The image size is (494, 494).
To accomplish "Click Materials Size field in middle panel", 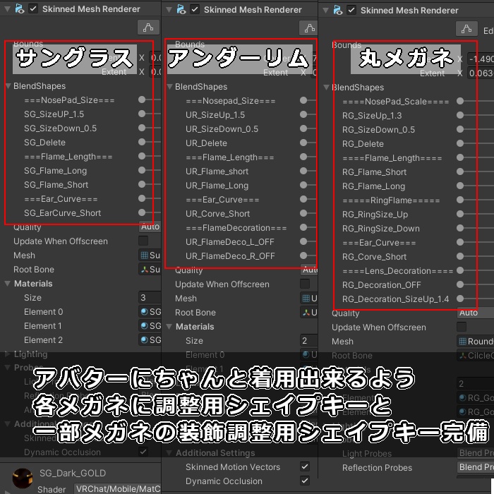I will [x=309, y=341].
